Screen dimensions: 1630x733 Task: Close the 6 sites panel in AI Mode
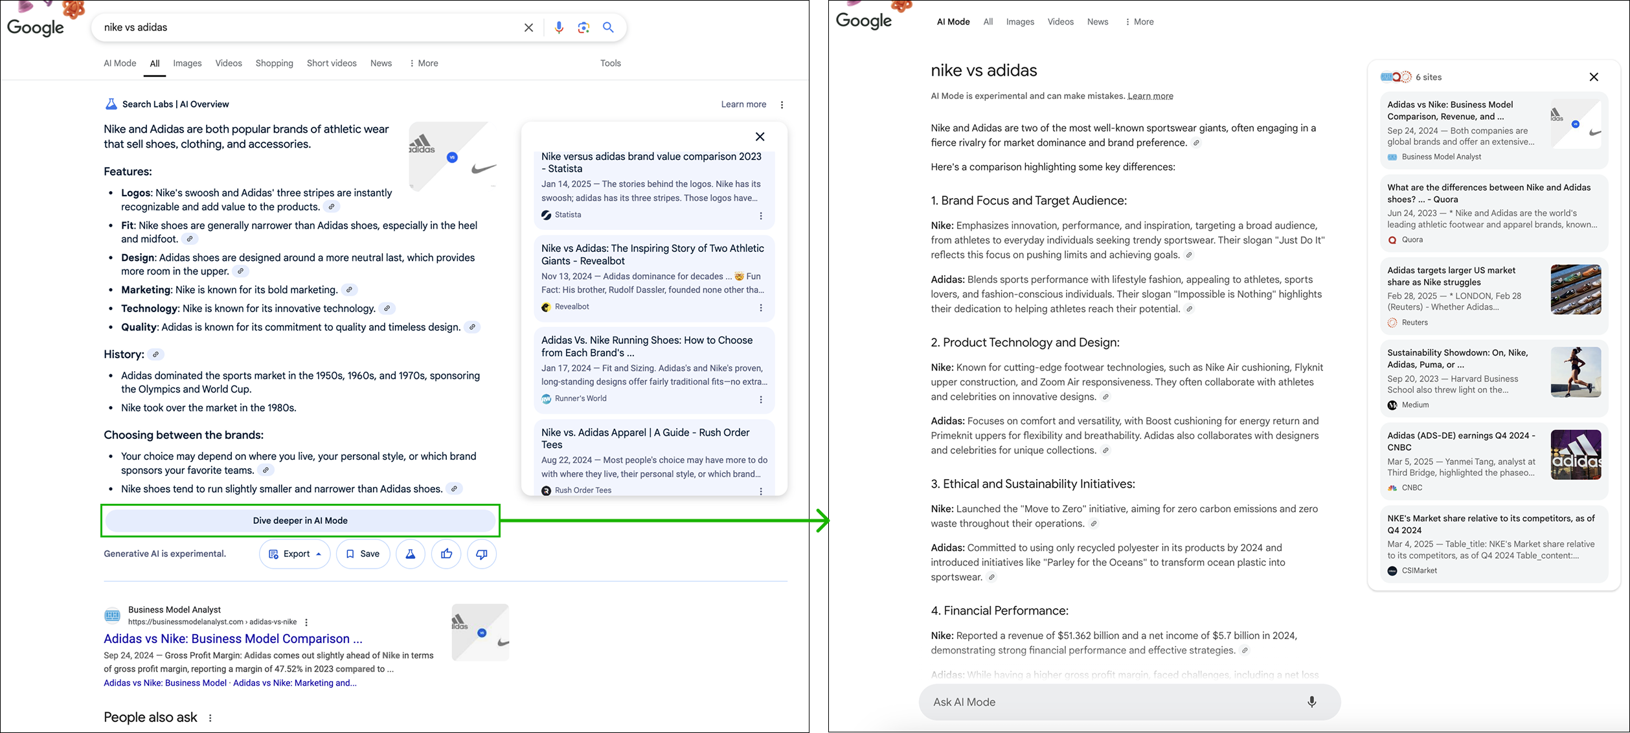[1594, 77]
